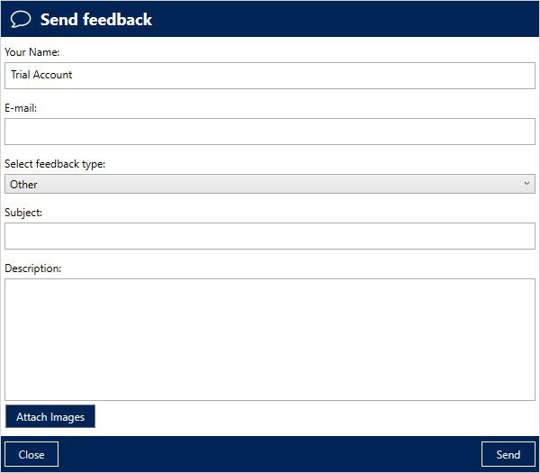Click the Close button in footer
This screenshot has height=473, width=540.
[31, 455]
